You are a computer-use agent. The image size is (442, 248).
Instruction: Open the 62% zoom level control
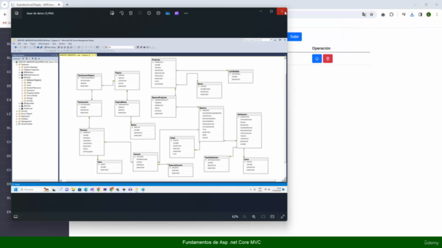click(x=235, y=216)
